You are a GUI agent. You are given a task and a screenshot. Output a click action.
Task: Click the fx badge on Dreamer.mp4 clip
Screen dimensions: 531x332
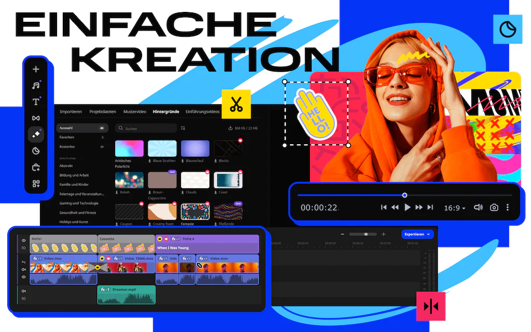tap(105, 289)
